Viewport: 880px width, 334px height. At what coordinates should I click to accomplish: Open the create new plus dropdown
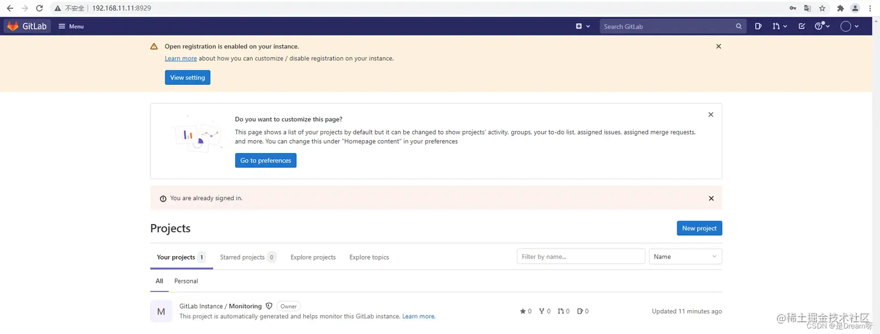point(583,26)
